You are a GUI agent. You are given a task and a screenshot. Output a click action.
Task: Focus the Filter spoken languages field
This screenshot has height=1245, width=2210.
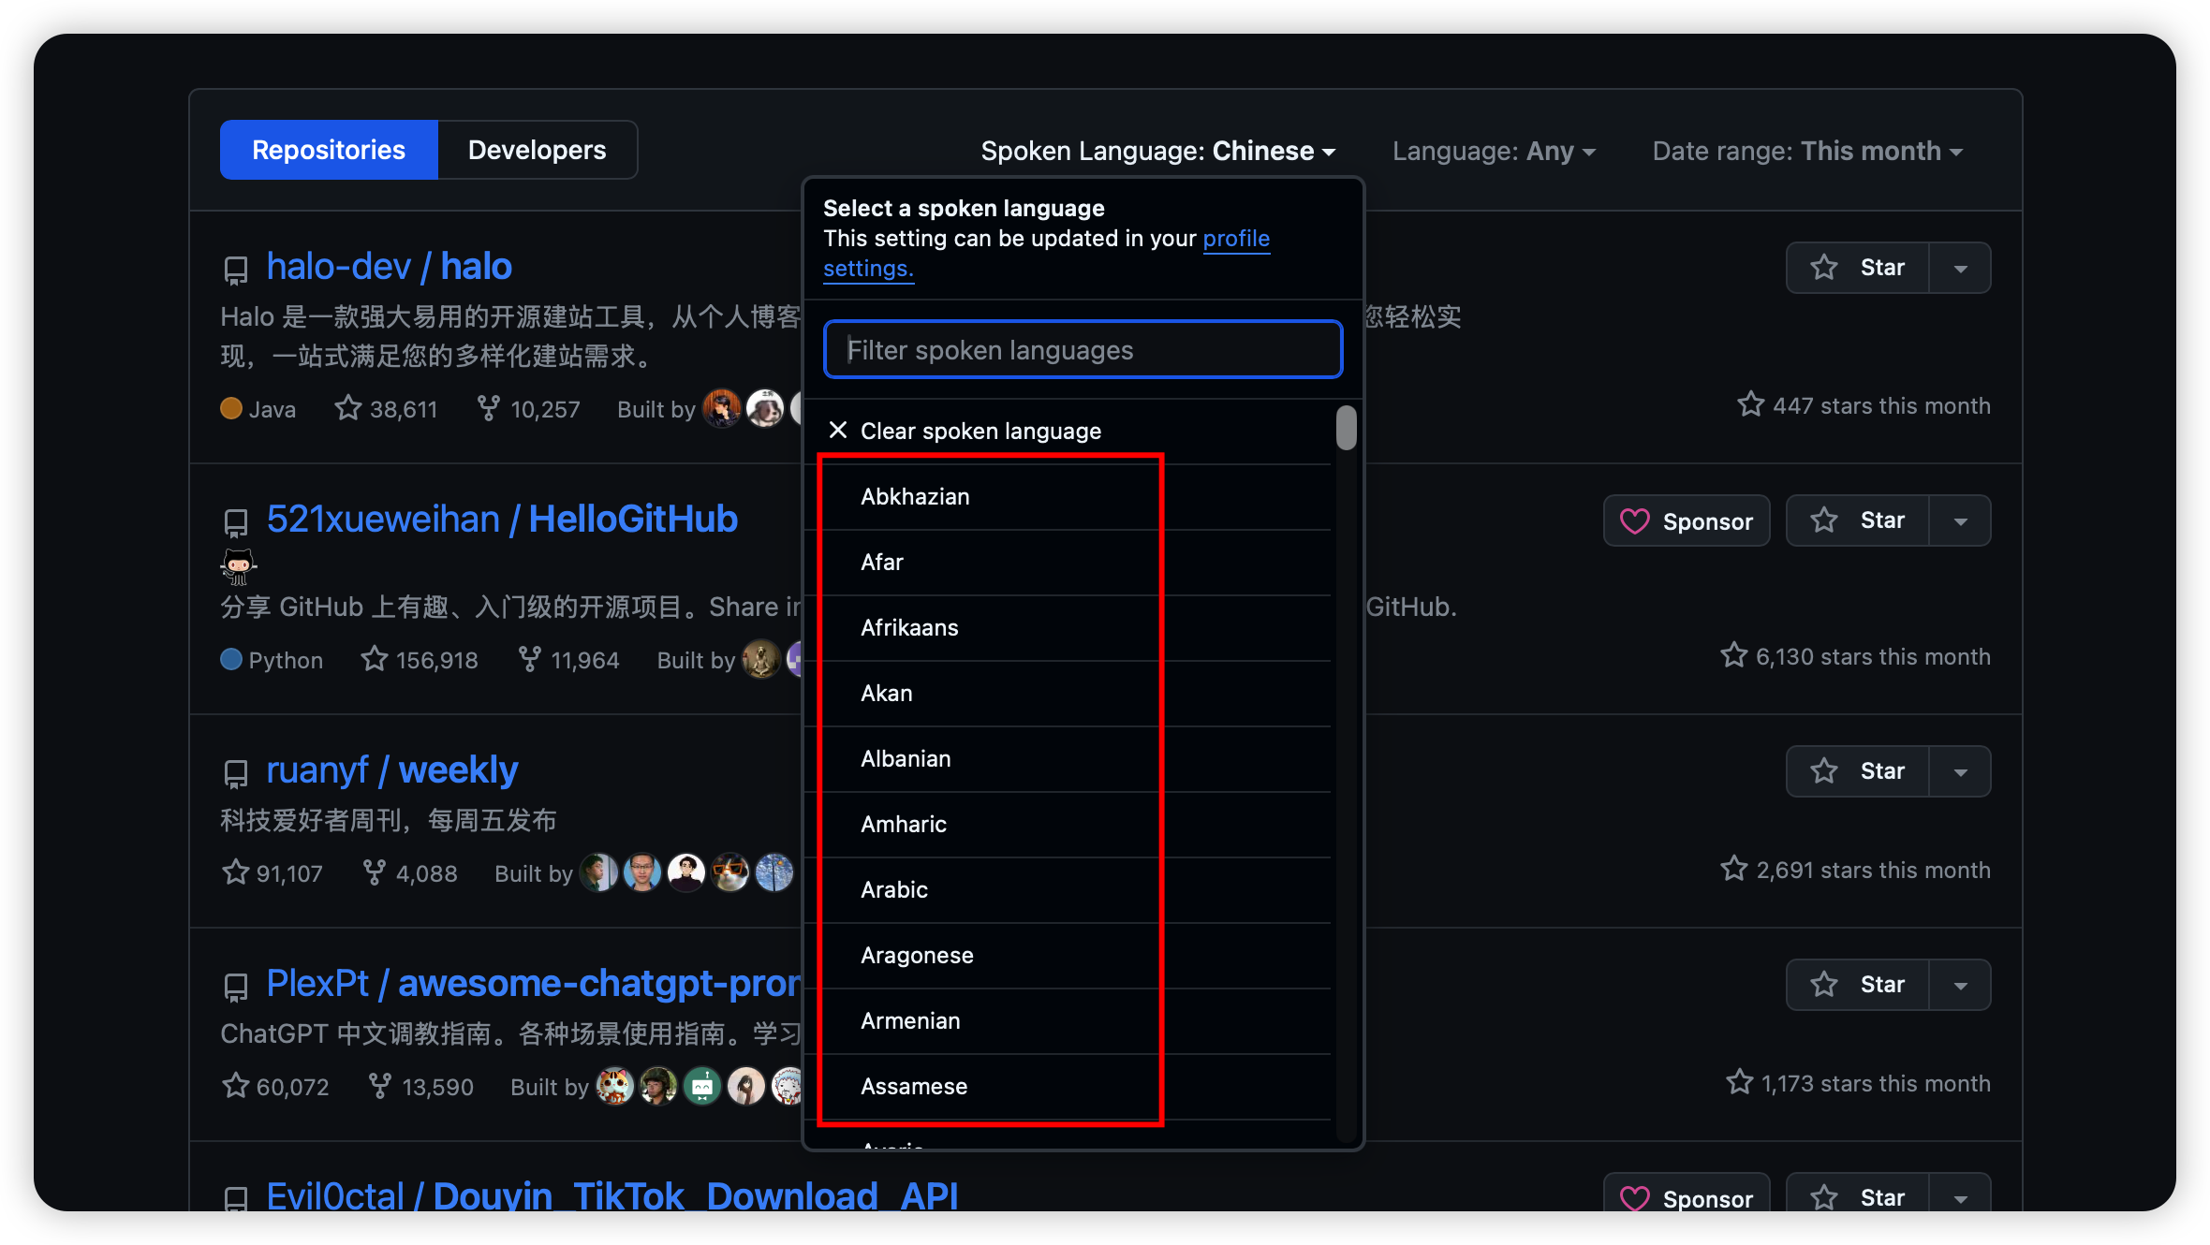[x=1083, y=350]
